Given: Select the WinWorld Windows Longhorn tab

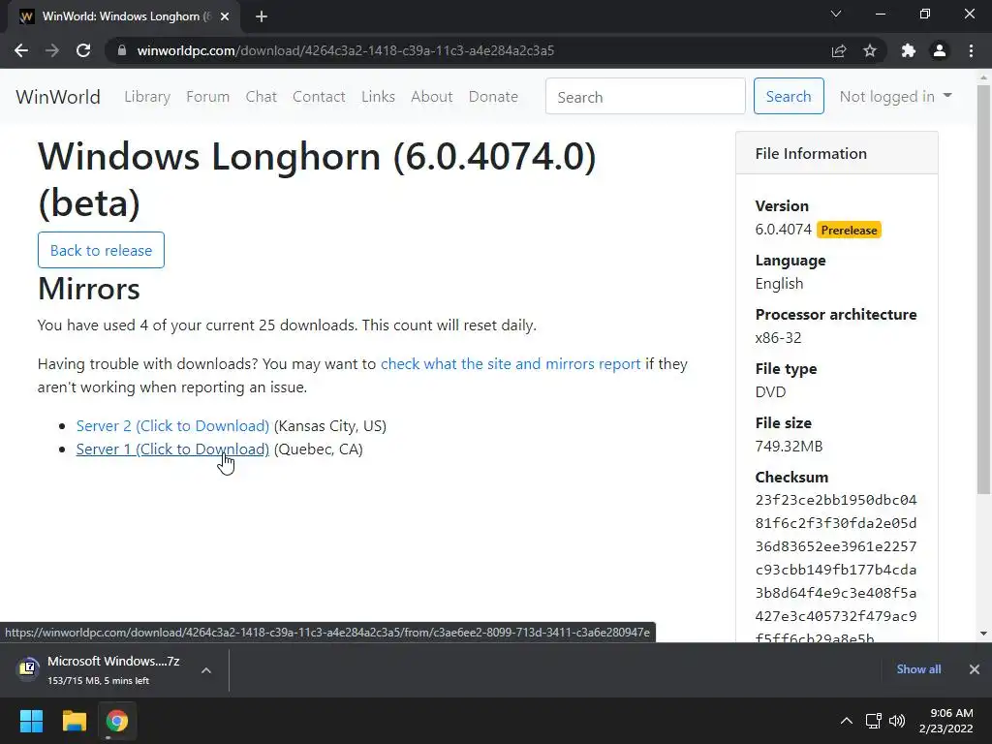Looking at the screenshot, I should click(x=125, y=17).
